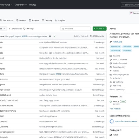Viewport: 139px width, 139px height.
Task: Click the Insights graph icon
Action: [x=56, y=20]
